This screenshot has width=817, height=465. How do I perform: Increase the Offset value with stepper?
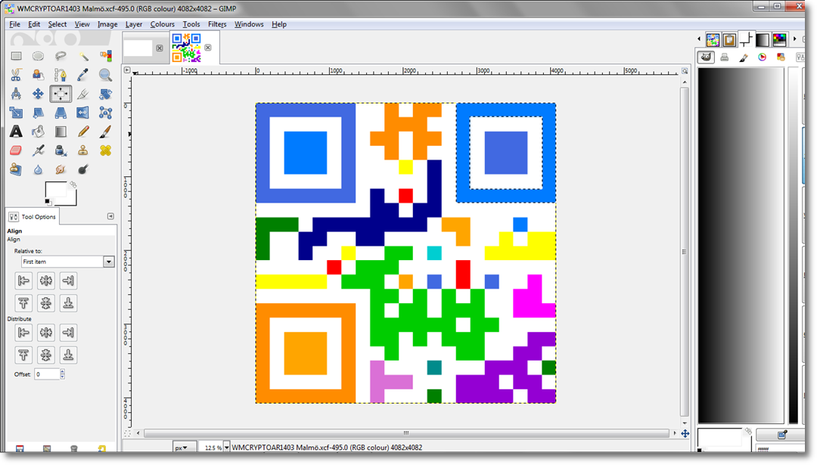(63, 371)
